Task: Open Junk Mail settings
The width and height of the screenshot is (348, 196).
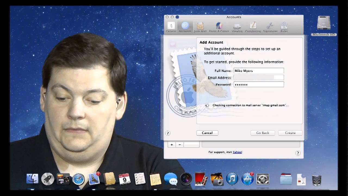Action: [200, 26]
